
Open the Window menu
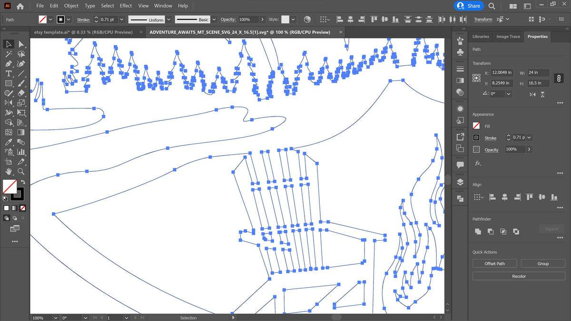(163, 6)
